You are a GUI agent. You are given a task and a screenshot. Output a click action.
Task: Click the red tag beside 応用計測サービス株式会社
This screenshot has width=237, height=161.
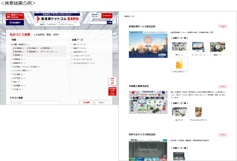coord(222,27)
